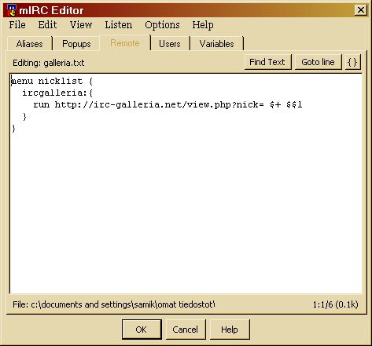Click the Cancel button
Screen dimensions: 372x346
[186, 330]
